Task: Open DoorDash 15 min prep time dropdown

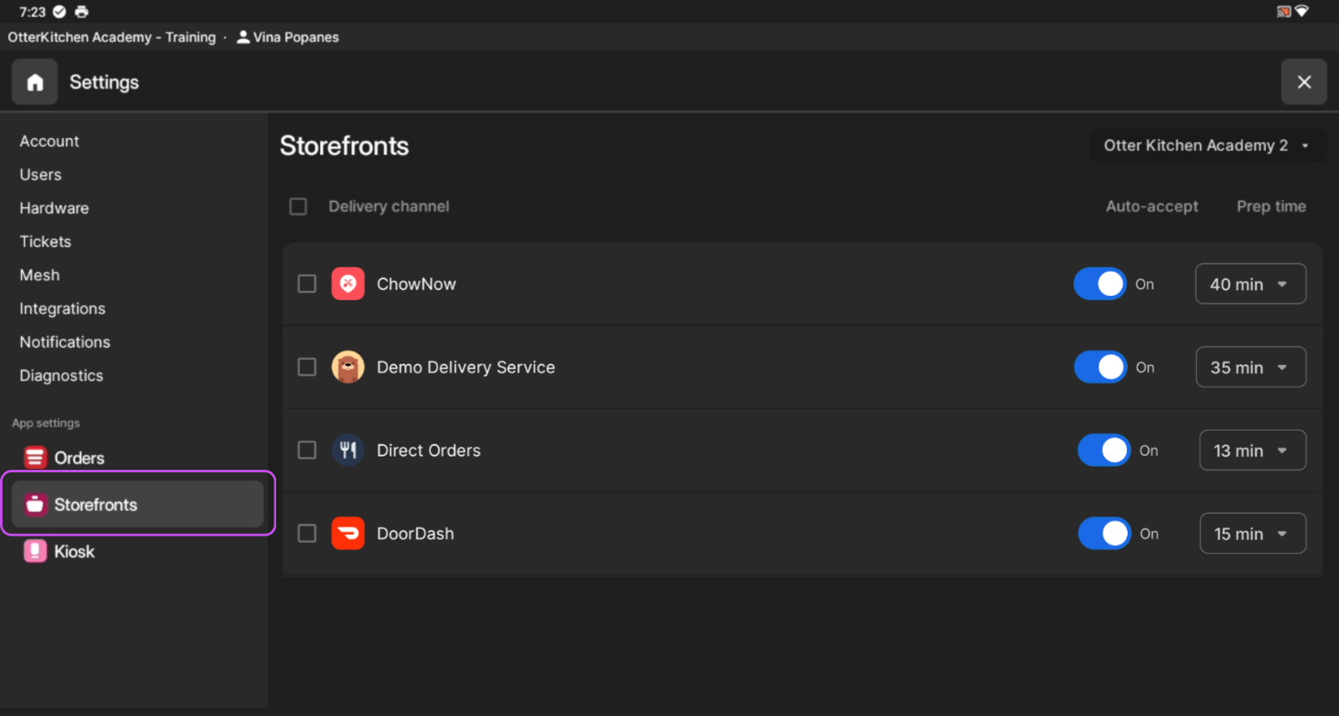Action: [x=1253, y=533]
